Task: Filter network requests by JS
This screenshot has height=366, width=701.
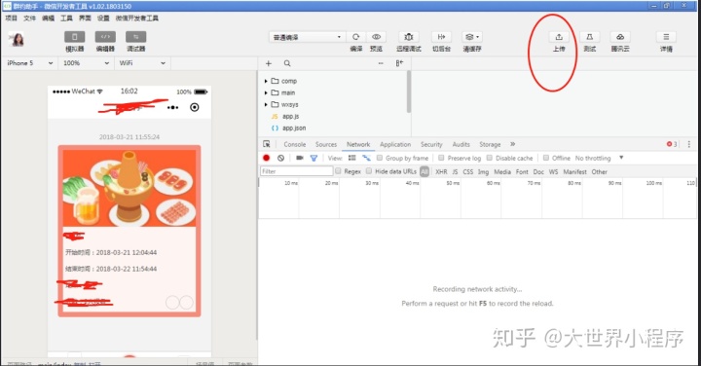Action: tap(455, 171)
